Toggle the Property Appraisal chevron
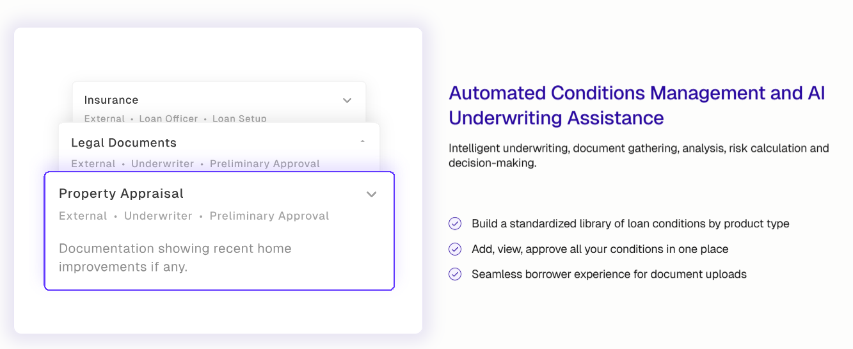The height and width of the screenshot is (349, 853). (x=371, y=195)
